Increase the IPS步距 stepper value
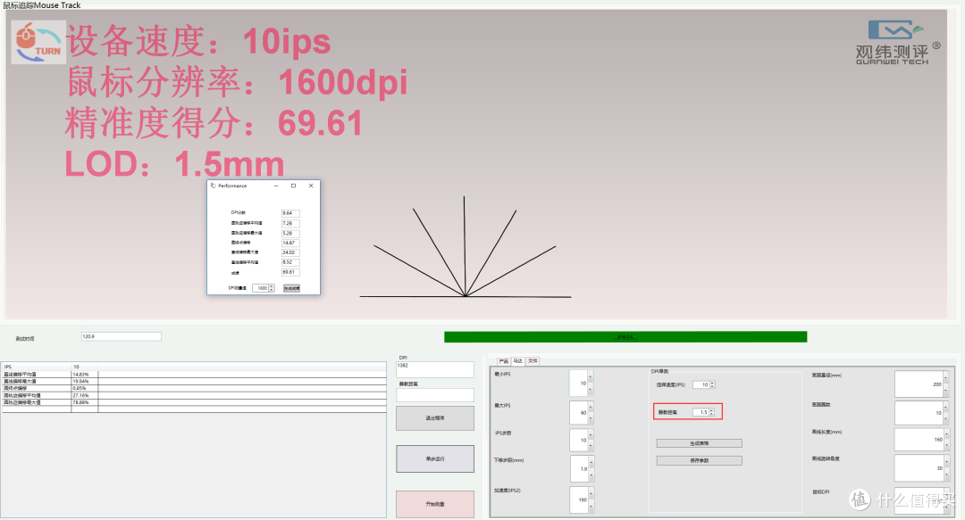The width and height of the screenshot is (965, 520). point(591,434)
